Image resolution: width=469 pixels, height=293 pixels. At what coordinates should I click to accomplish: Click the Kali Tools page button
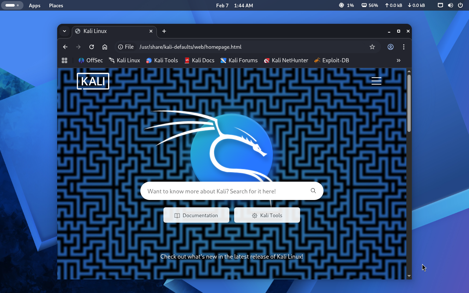point(267,215)
